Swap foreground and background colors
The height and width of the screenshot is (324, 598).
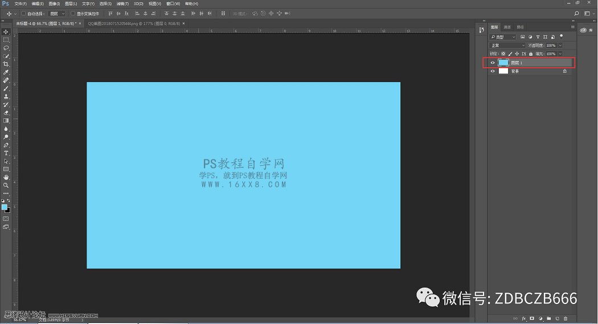pos(9,200)
